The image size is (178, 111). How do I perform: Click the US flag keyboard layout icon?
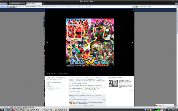[161, 110]
